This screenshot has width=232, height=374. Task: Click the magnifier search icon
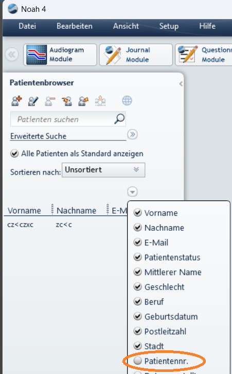tap(119, 119)
